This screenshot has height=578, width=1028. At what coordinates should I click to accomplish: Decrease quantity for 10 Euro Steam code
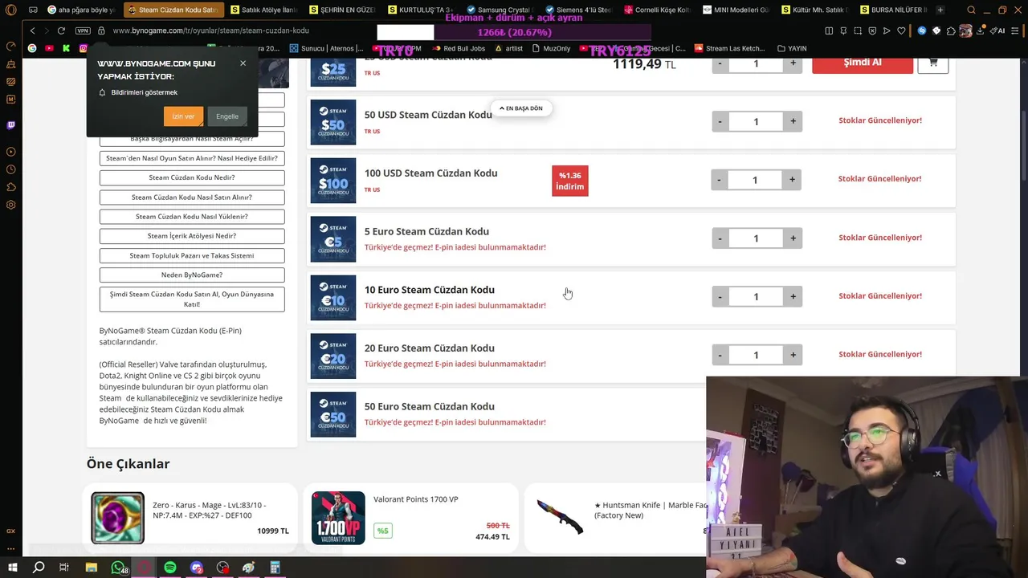point(720,296)
